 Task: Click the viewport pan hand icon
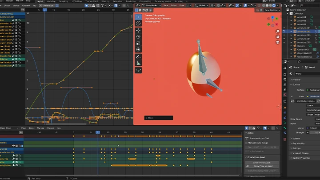tap(277, 37)
